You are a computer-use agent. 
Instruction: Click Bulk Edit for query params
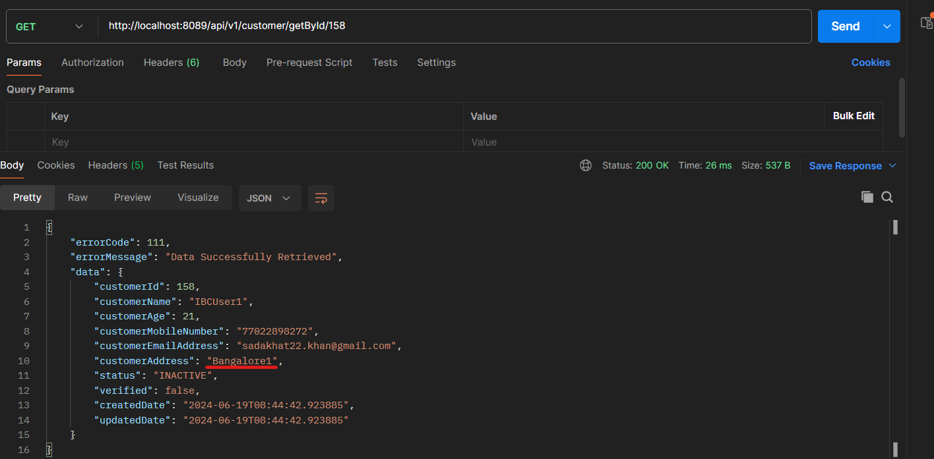(854, 116)
